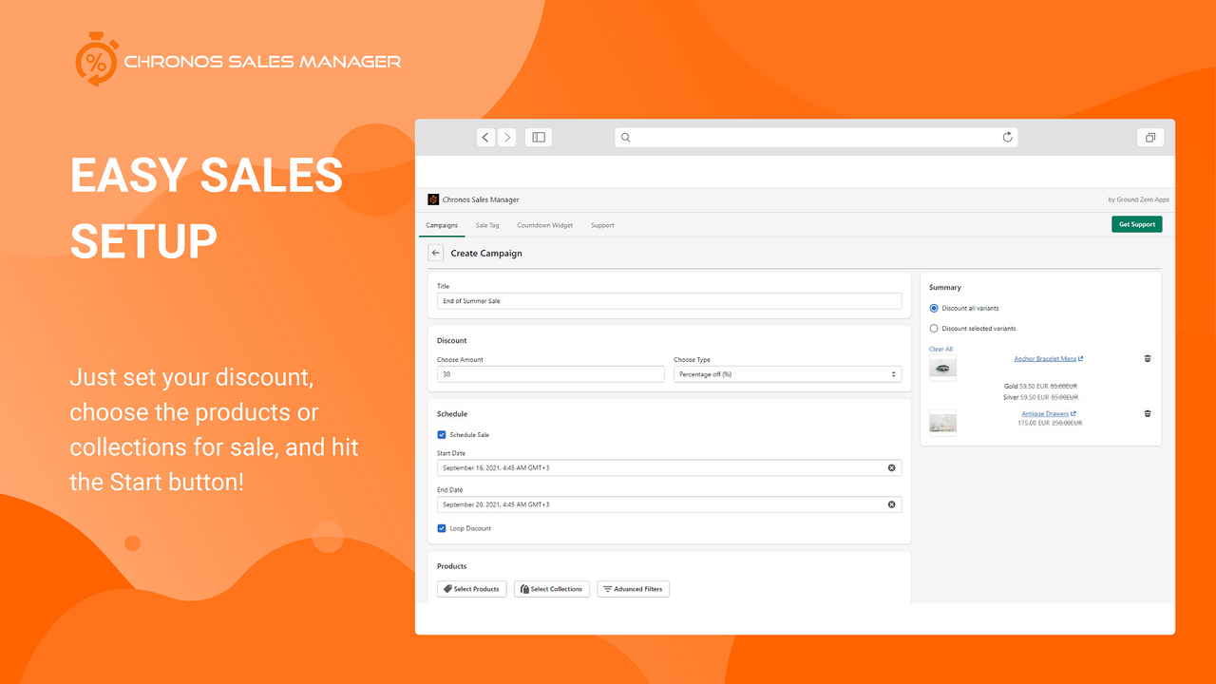
Task: Toggle the browser sidebar icon
Action: point(539,138)
